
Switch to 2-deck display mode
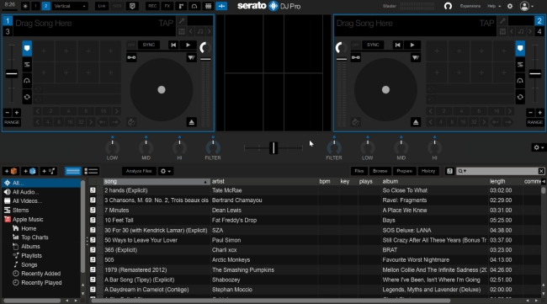coord(45,6)
